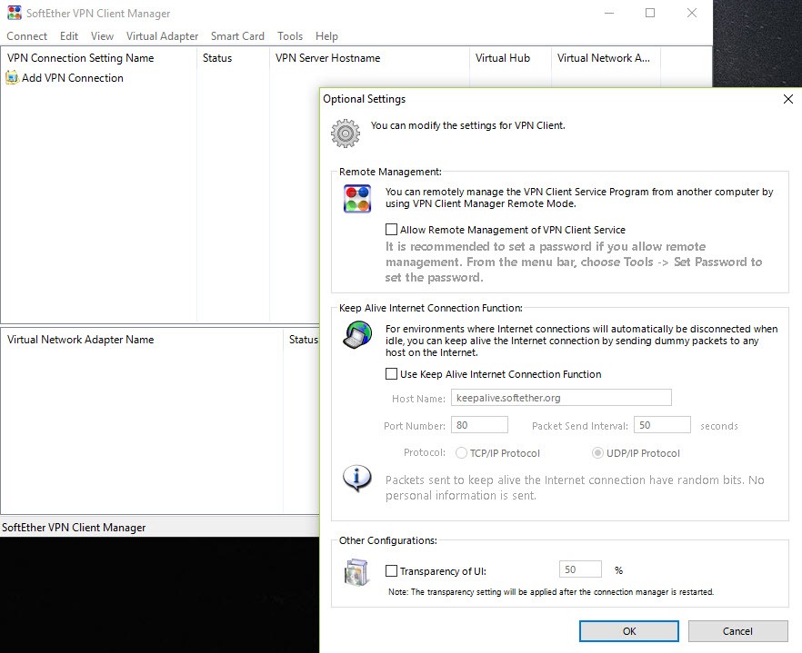
Task: Toggle the Transparency of UI checkbox
Action: (391, 570)
